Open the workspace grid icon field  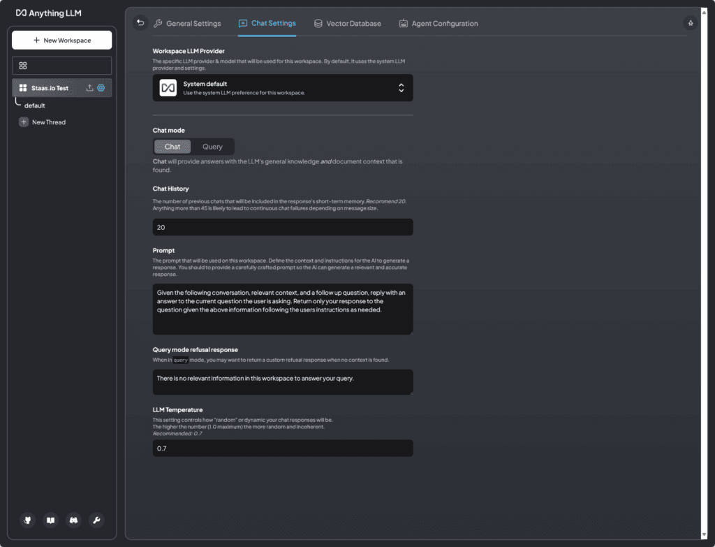point(61,66)
